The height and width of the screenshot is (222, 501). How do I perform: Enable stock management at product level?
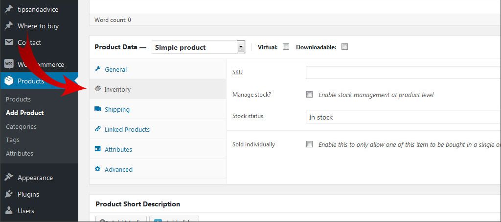[309, 95]
